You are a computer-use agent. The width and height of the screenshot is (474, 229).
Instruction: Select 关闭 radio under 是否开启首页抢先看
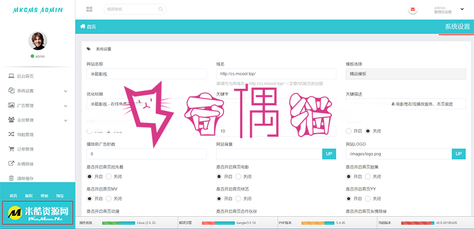click(x=108, y=176)
